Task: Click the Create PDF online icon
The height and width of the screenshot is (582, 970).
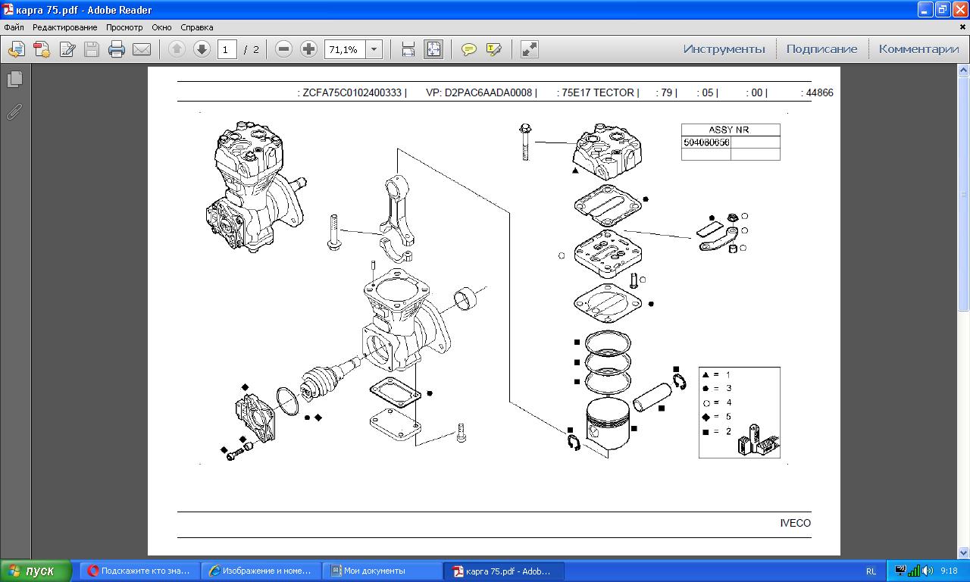Action: (16, 49)
